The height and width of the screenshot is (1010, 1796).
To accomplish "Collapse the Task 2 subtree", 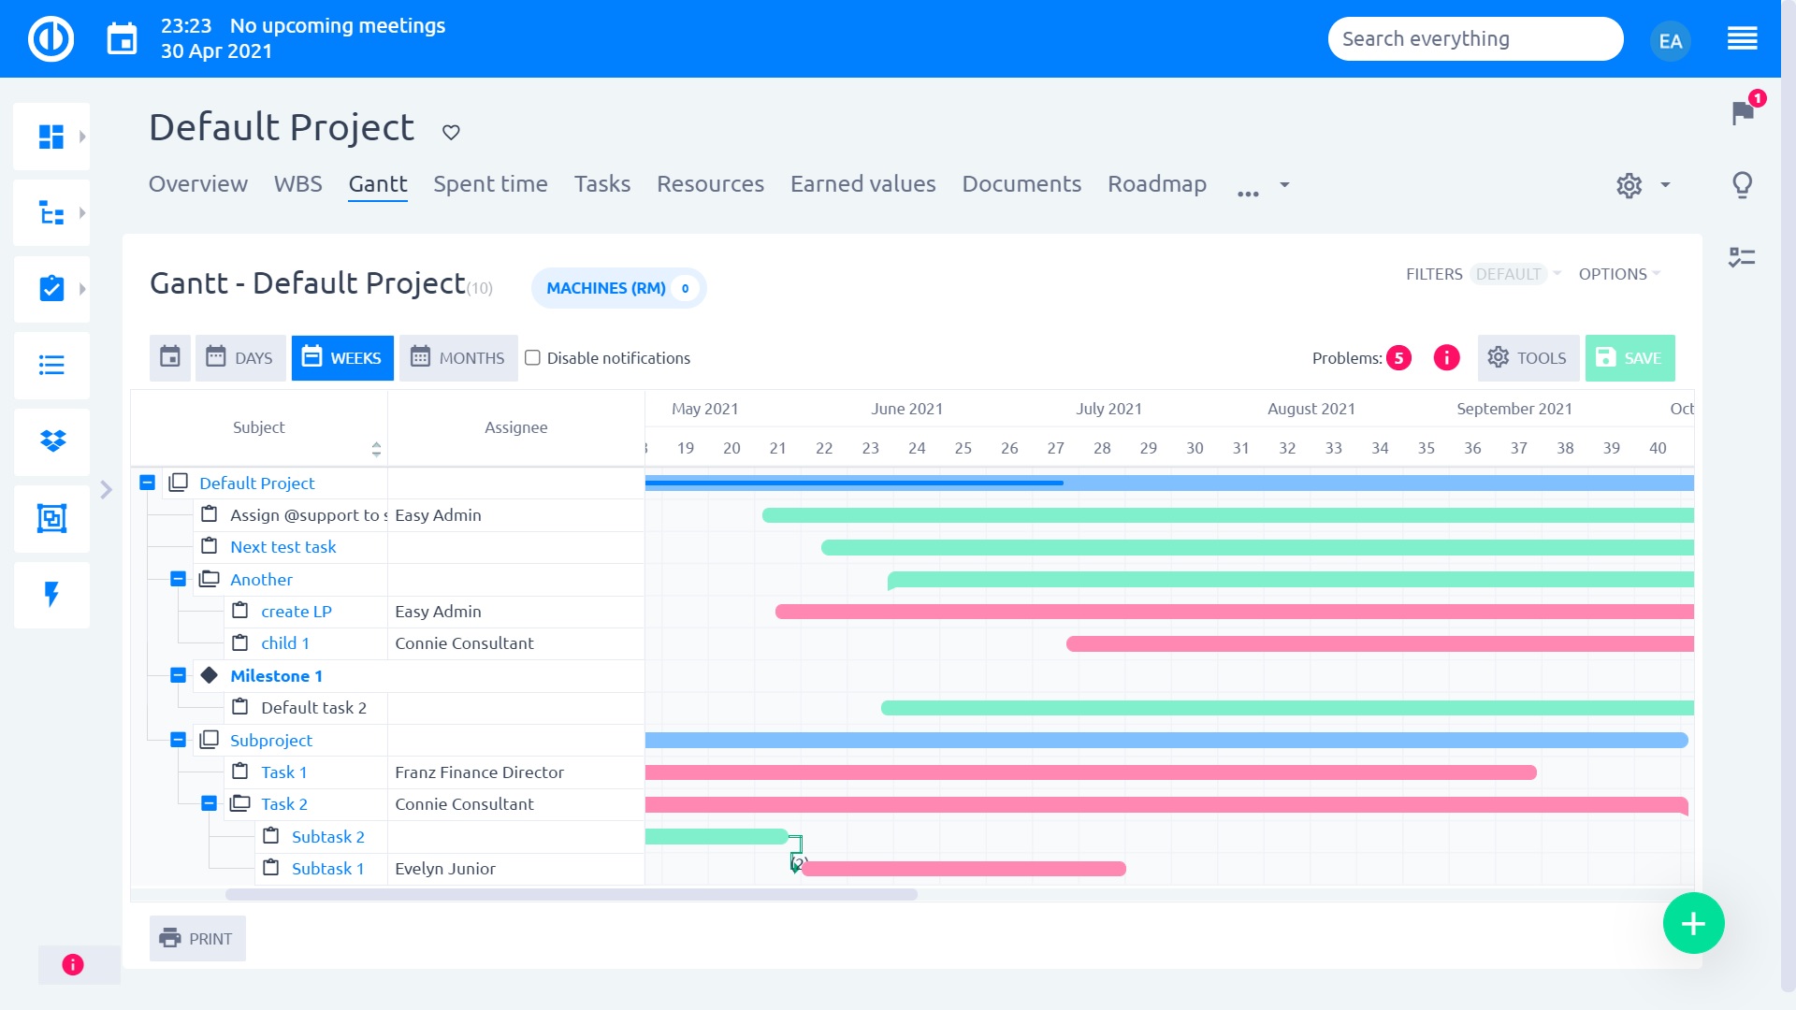I will click(209, 803).
